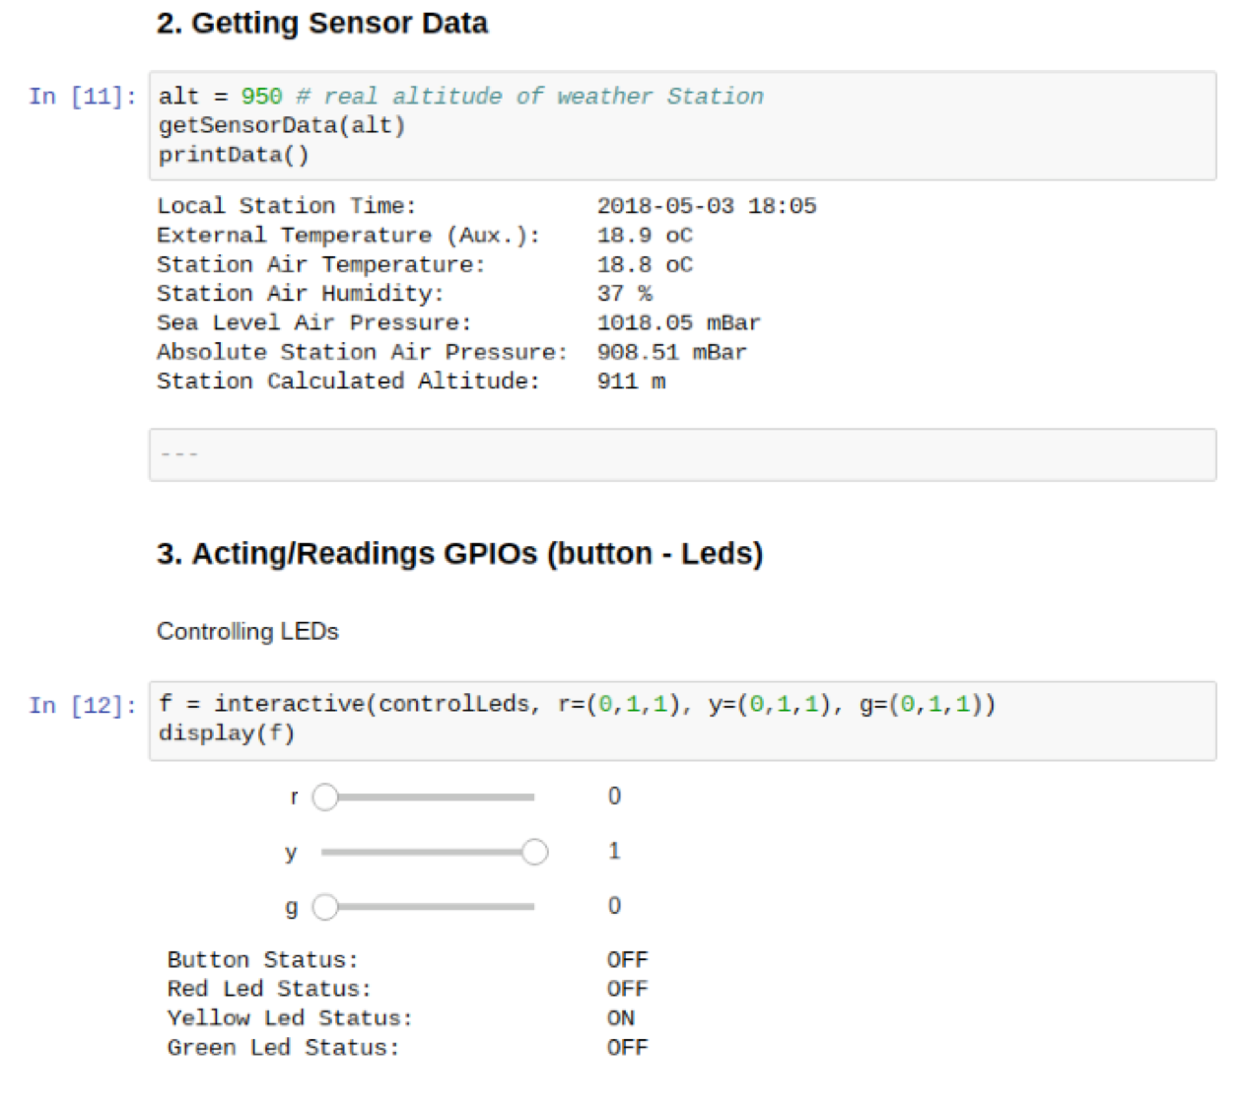Click the printData() line in cell 11
The height and width of the screenshot is (1109, 1242).
click(x=234, y=155)
